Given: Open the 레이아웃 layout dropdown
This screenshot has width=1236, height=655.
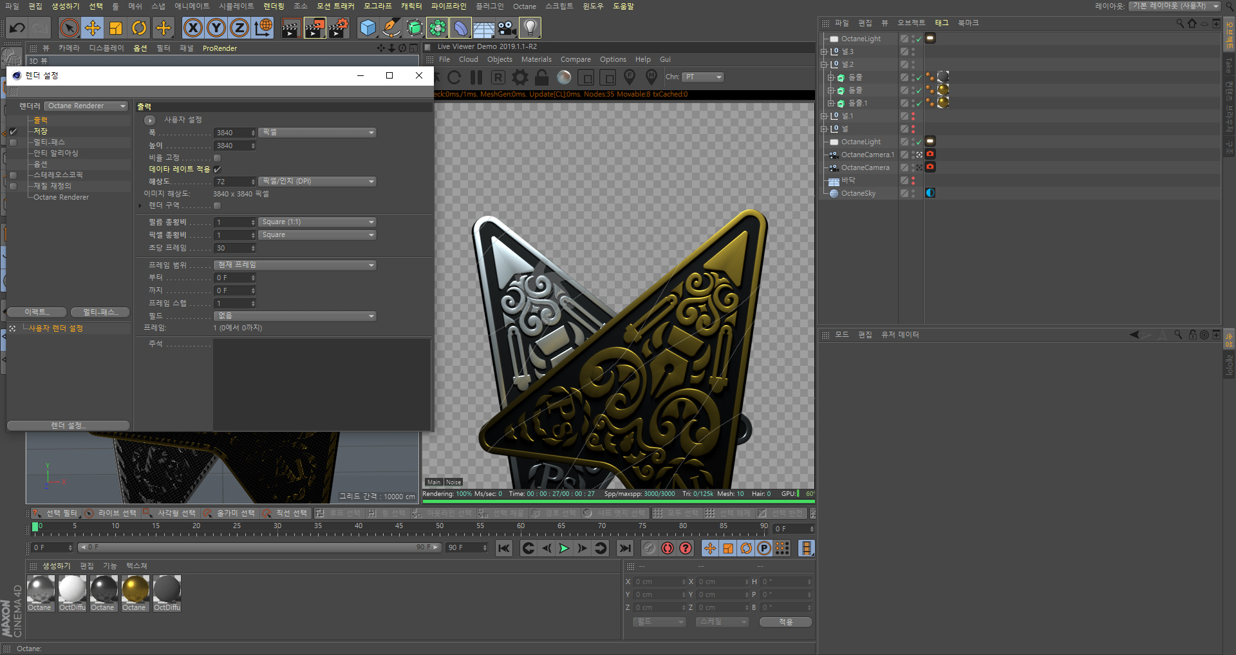Looking at the screenshot, I should pyautogui.click(x=1175, y=6).
